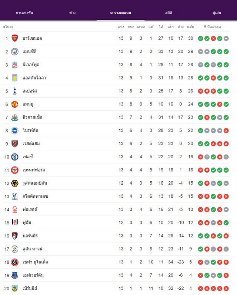The height and width of the screenshot is (295, 237).
Task: Switch to the ผู้เล่น tab
Action: click(x=217, y=13)
